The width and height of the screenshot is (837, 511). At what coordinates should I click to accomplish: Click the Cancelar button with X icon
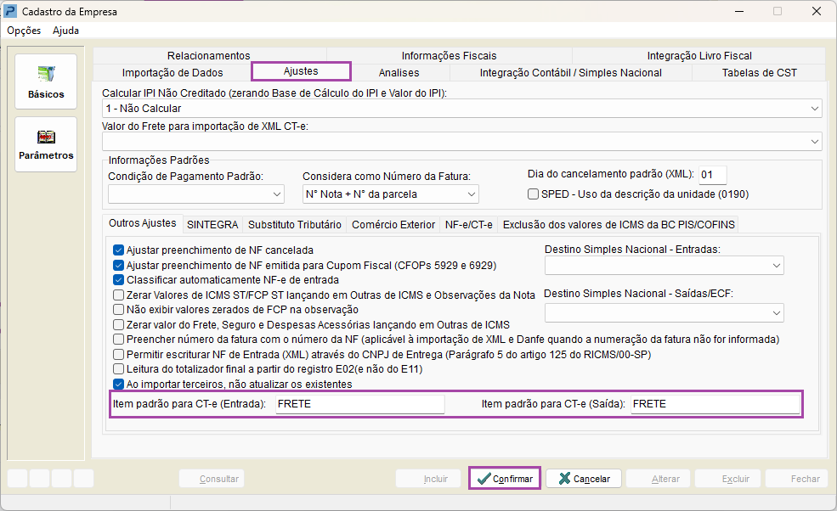click(584, 479)
